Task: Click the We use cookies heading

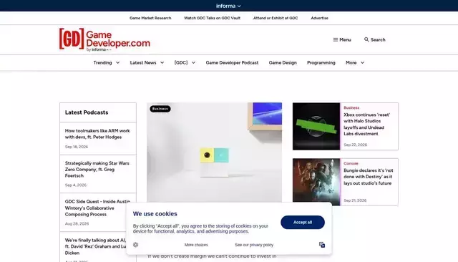Action: 155,214
